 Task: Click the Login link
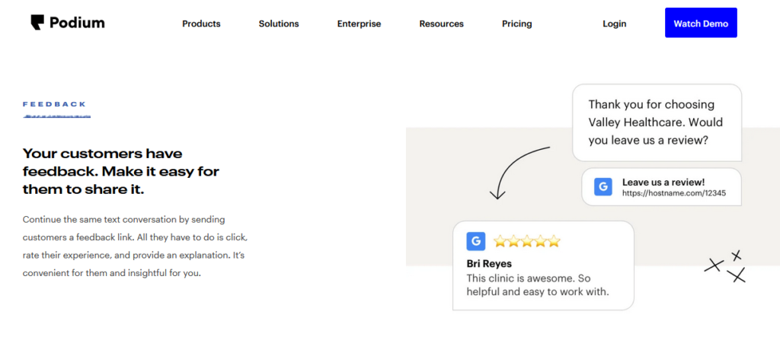615,24
